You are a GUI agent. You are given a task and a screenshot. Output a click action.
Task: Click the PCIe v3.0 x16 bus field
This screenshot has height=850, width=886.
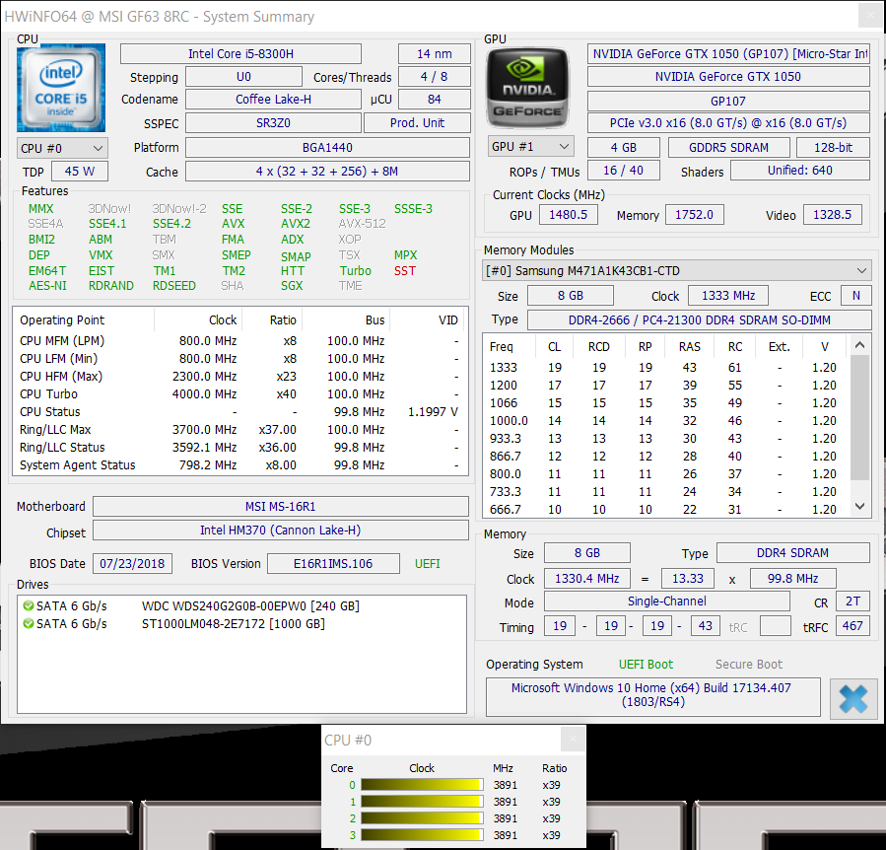(728, 122)
